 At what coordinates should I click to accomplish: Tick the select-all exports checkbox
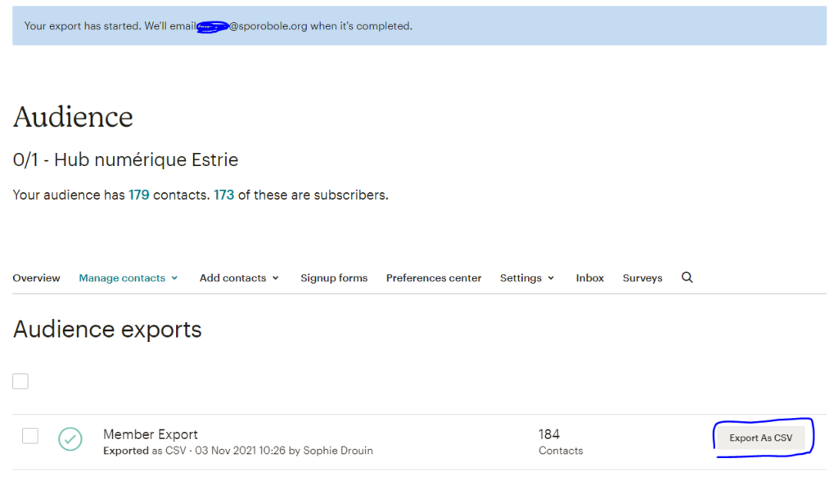20,380
